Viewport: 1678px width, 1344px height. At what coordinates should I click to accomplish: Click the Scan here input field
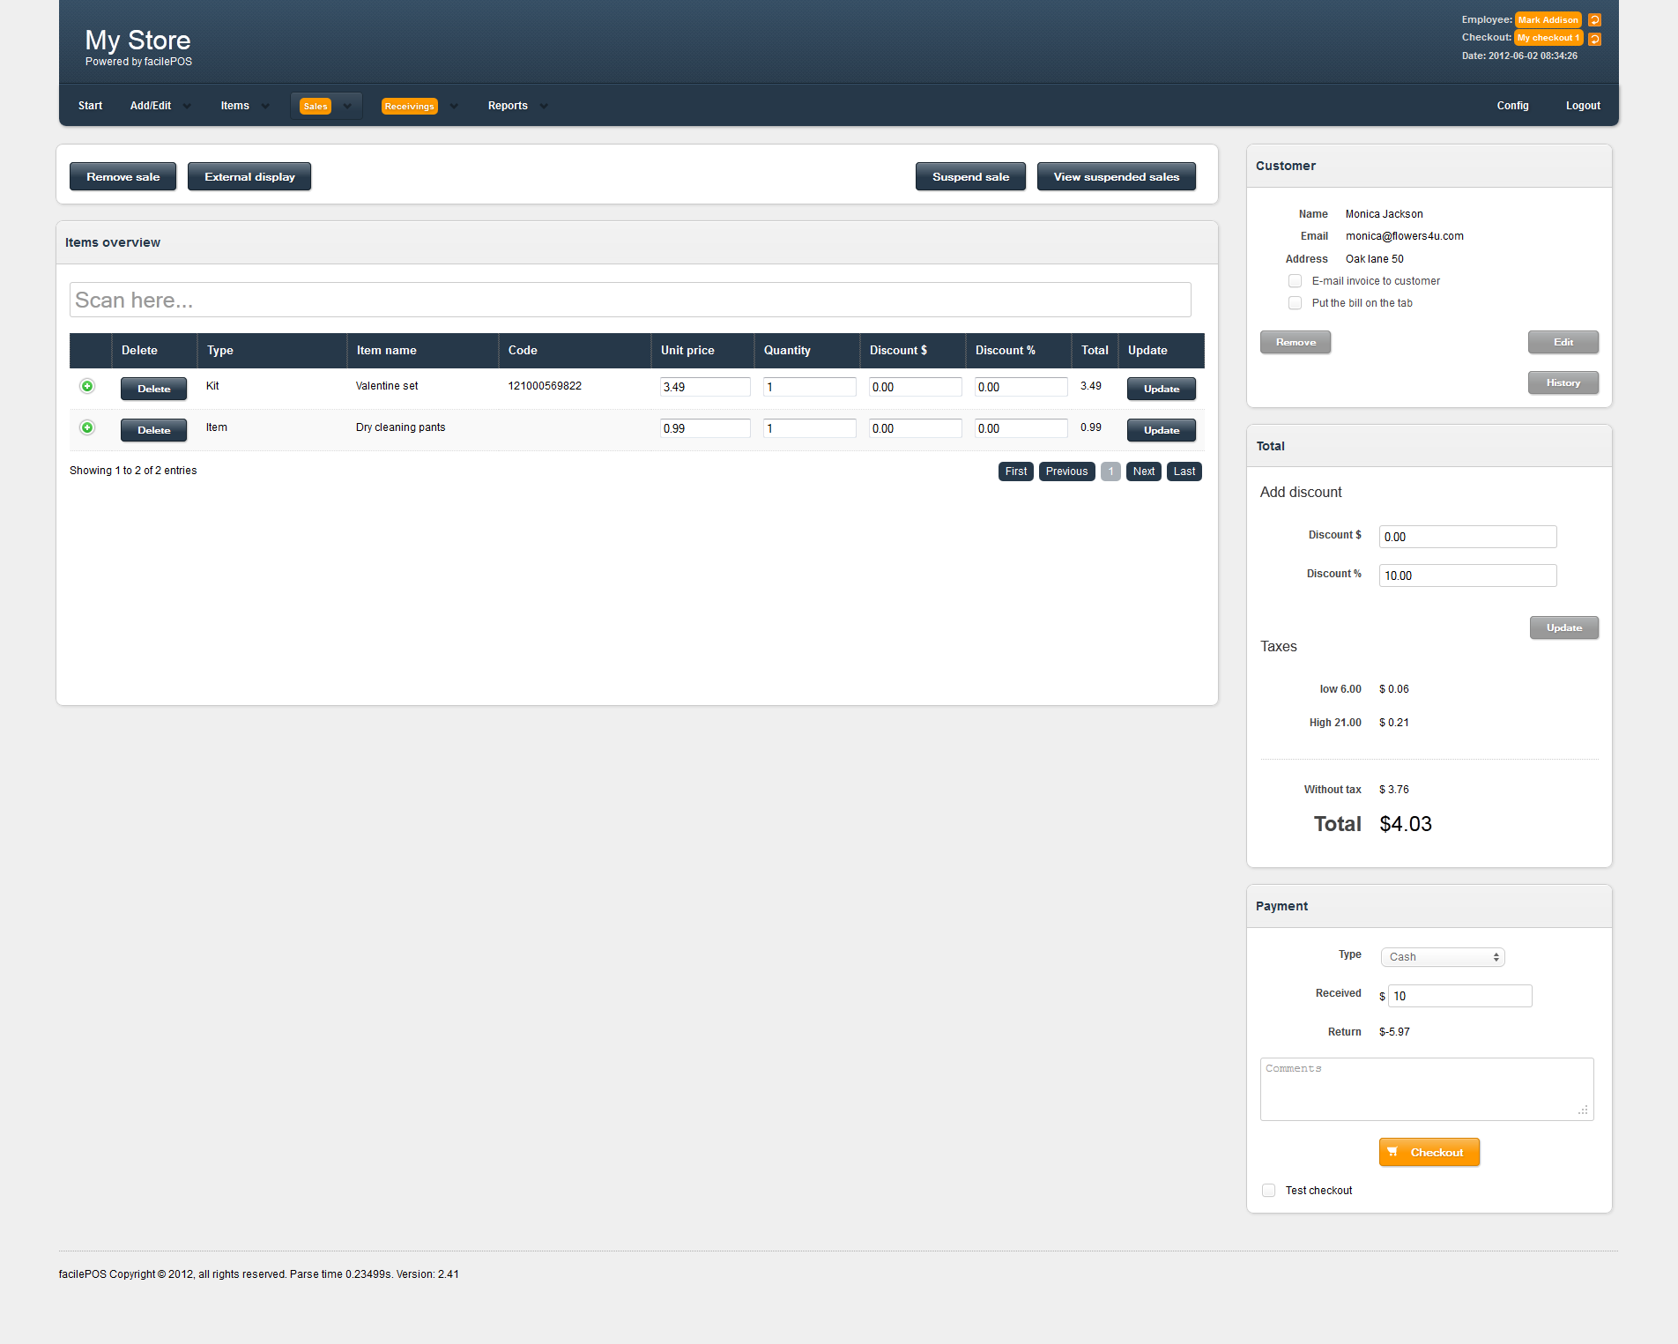[x=630, y=301]
